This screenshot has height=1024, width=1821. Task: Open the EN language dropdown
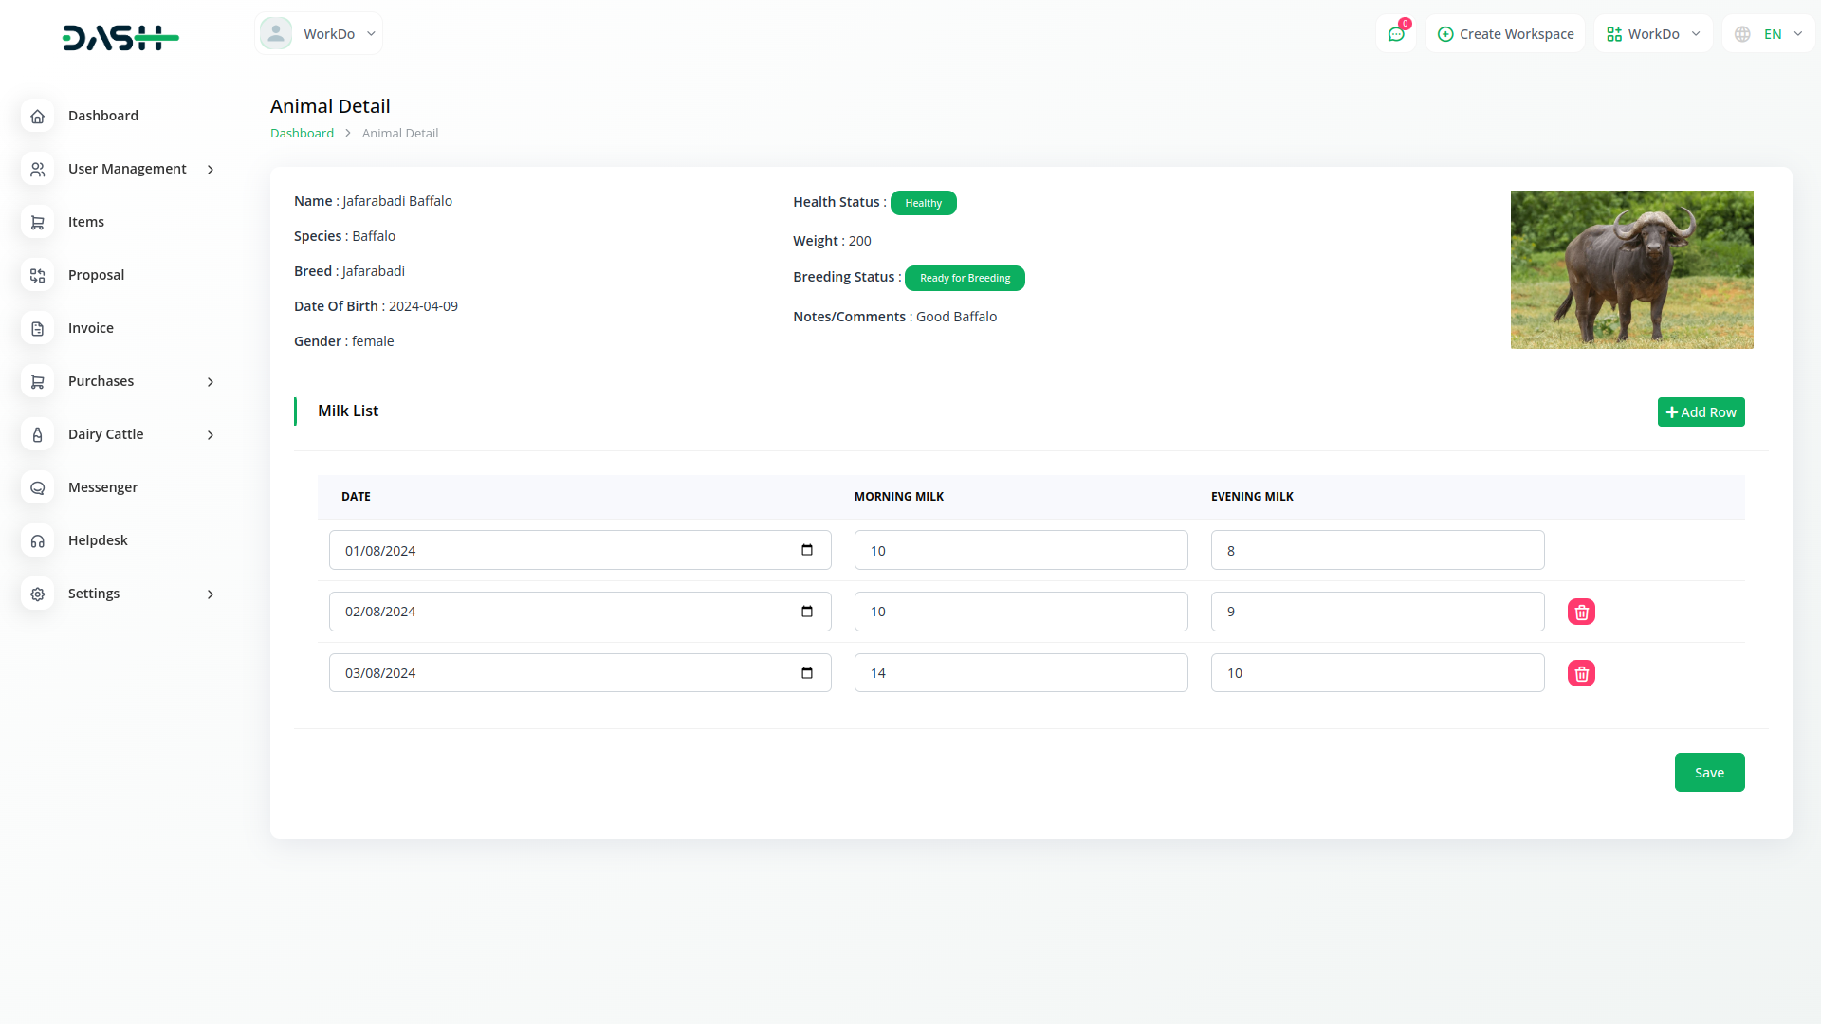click(1770, 34)
